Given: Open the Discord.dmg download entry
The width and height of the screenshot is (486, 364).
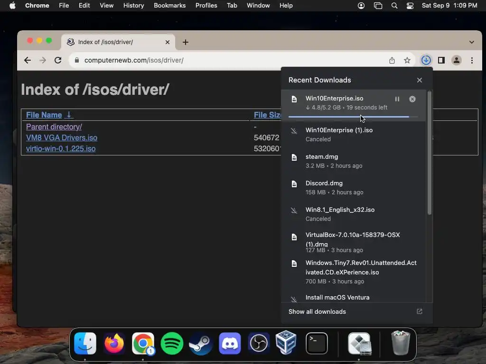Looking at the screenshot, I should click(354, 188).
